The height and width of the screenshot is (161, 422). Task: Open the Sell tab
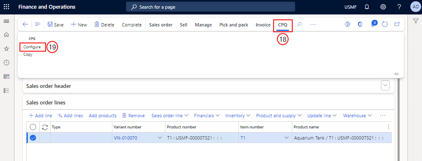184,25
